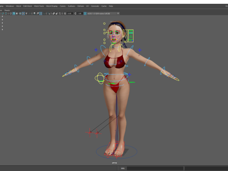
Task: Select blue cross control near character's right shoulder
Action: coord(96,50)
